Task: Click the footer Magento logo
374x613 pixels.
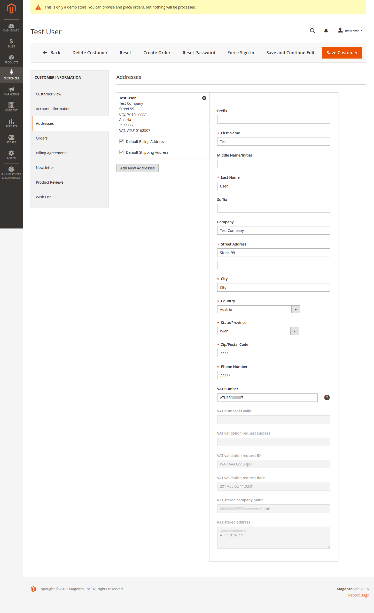Action: [x=33, y=589]
